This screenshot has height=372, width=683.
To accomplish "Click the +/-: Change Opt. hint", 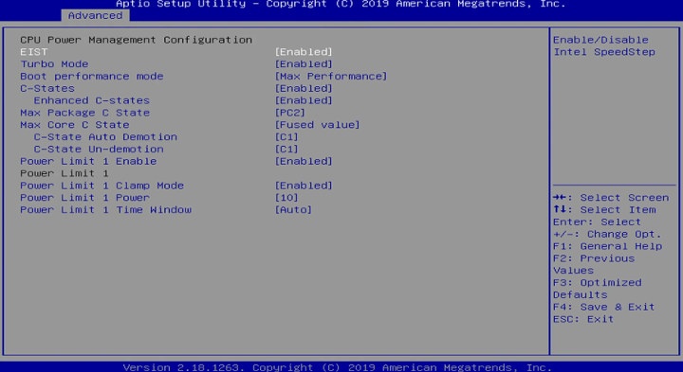I will tap(607, 234).
